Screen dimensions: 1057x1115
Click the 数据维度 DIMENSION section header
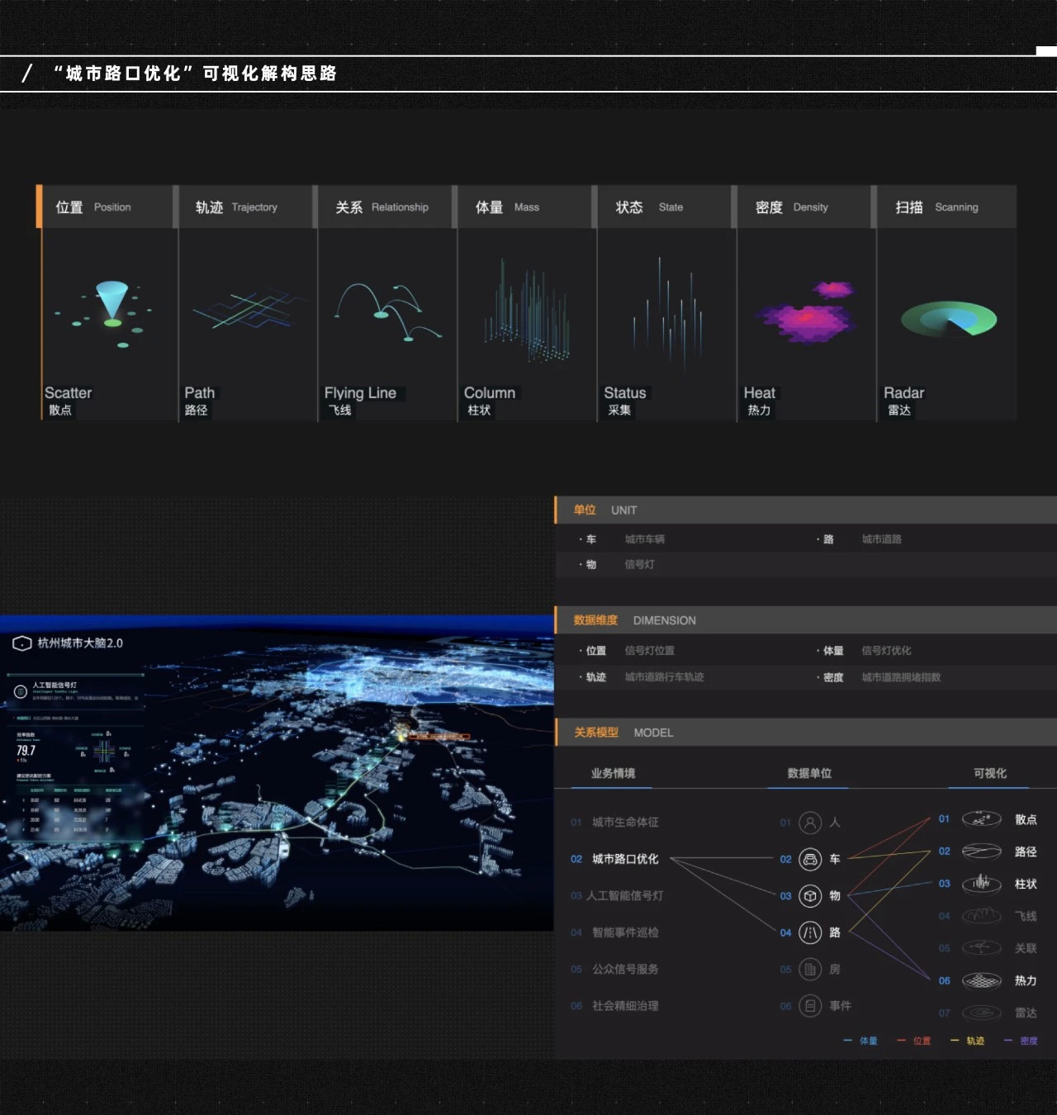click(635, 620)
